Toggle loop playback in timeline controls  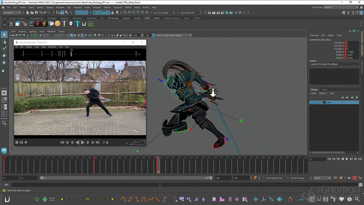pyautogui.click(x=335, y=178)
